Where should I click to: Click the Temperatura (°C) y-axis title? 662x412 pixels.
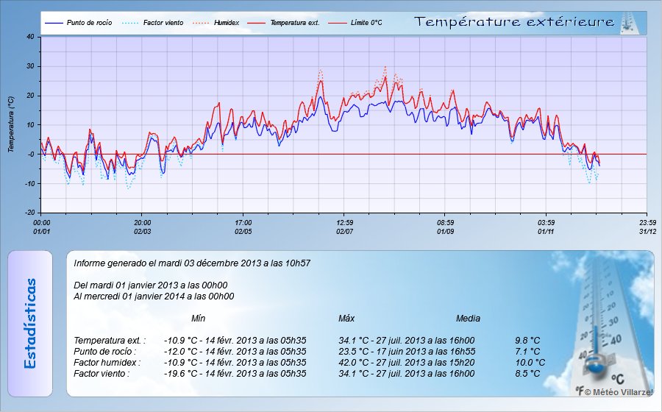[x=11, y=124]
